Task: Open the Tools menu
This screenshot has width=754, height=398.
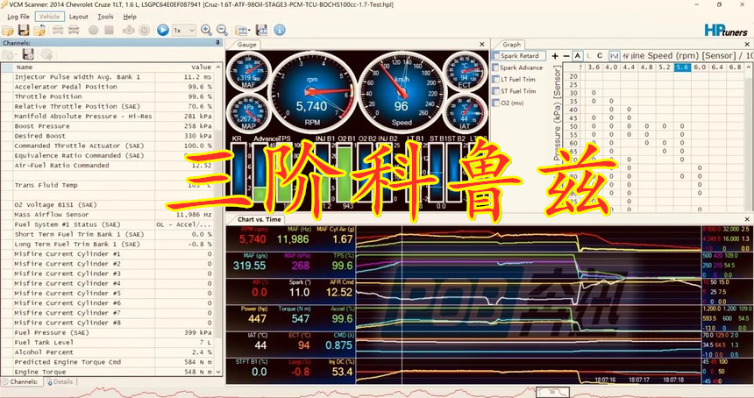Action: coord(105,17)
